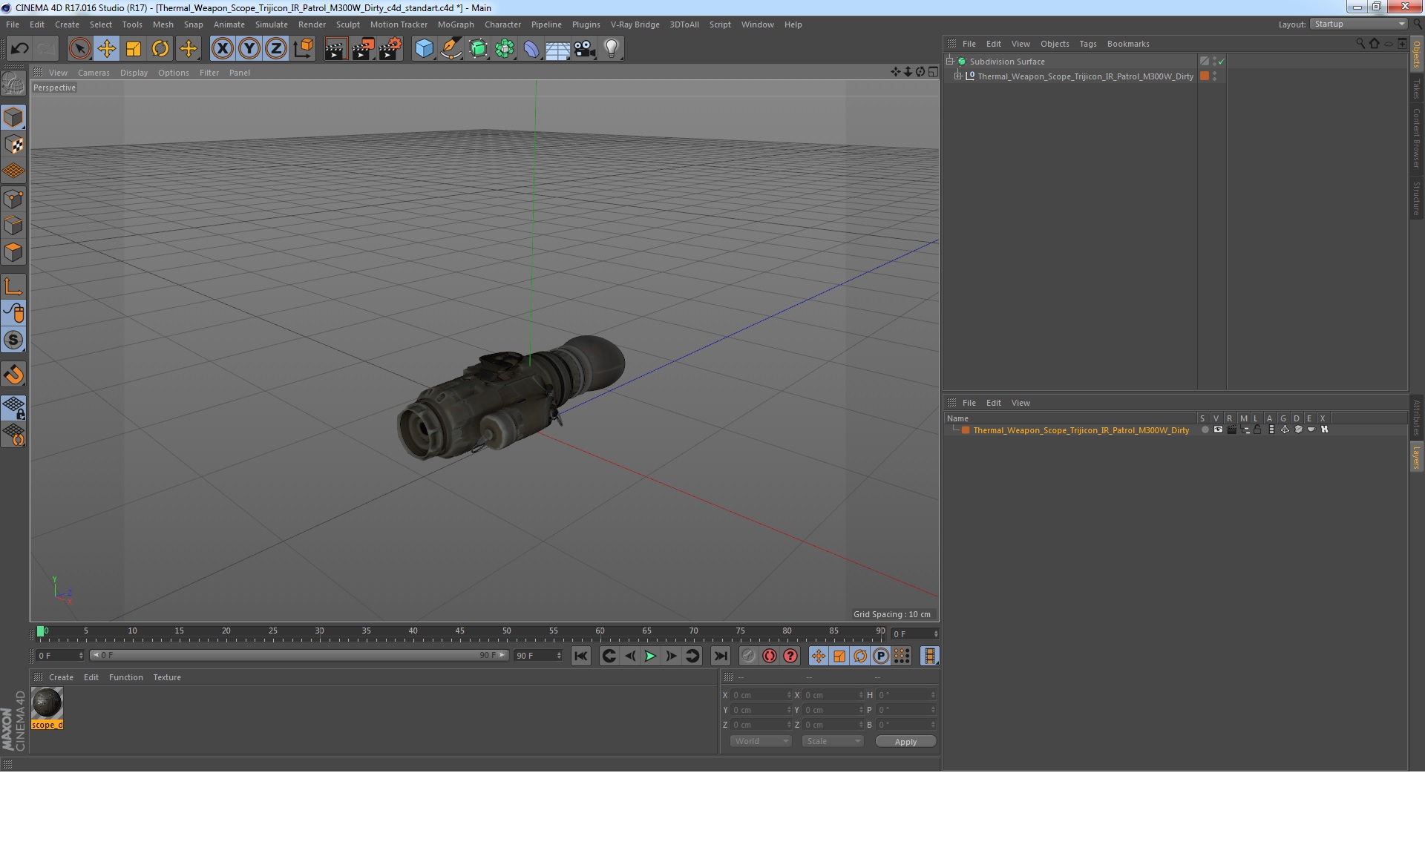Click material manager Texture menu

167,677
